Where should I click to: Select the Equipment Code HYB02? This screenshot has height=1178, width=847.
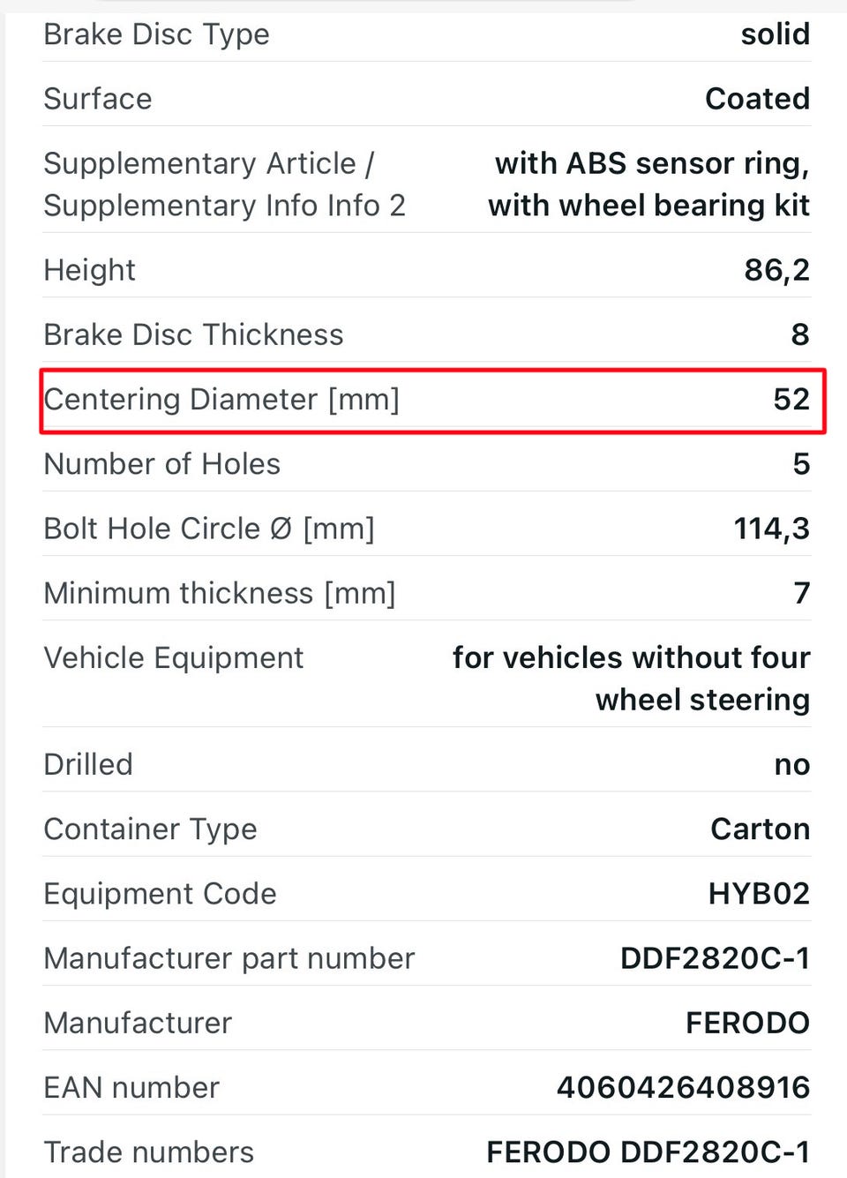(759, 894)
